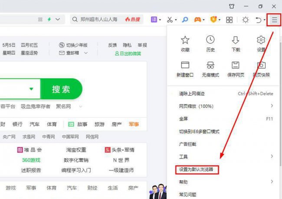Open green search engine dropdown triangle
Image resolution: width=282 pixels, height=199 pixels.
31,89
